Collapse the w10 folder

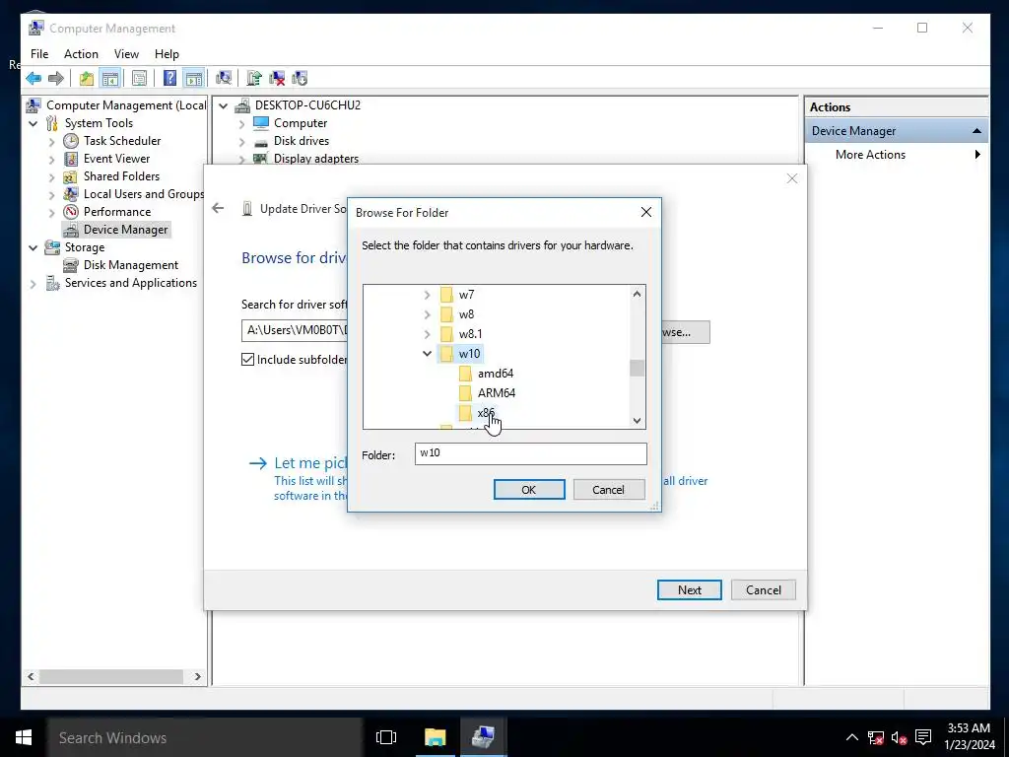428,354
